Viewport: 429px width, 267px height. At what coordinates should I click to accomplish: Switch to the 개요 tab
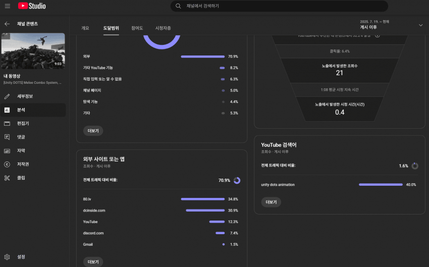(85, 28)
